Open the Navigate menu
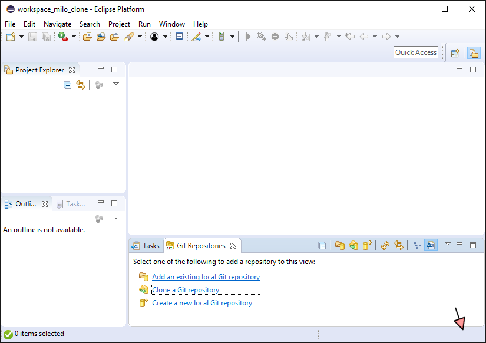Viewport: 486px width, 343px height. (57, 24)
